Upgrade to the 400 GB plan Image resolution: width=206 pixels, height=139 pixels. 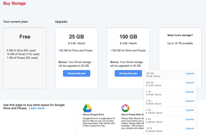[x=190, y=83]
